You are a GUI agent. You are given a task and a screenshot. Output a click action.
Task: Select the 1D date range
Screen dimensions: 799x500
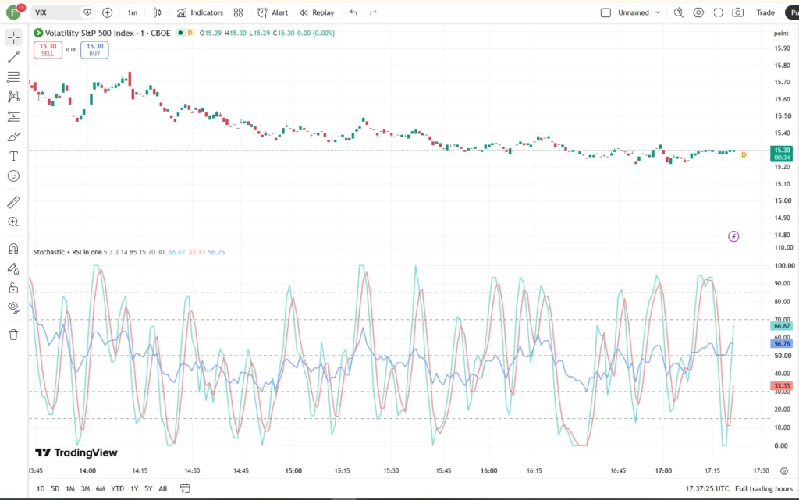(41, 488)
